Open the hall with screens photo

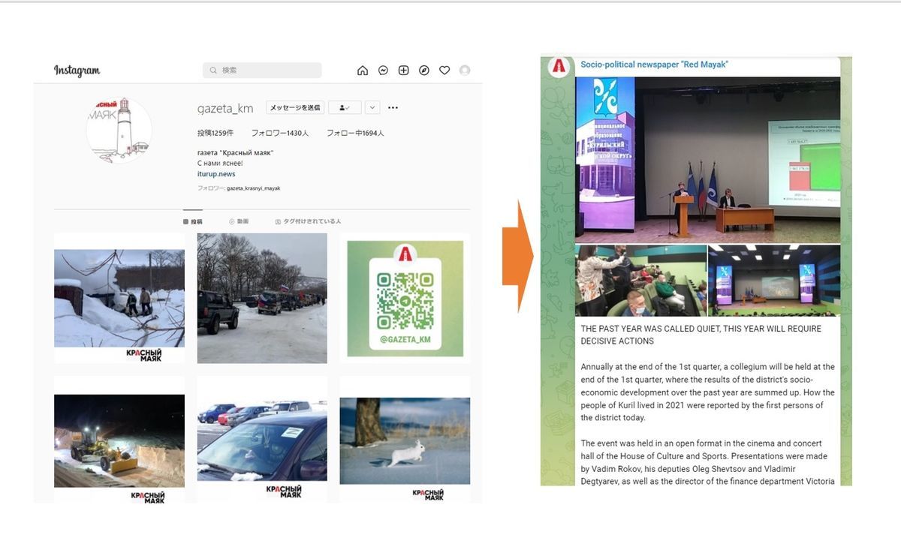coord(774,281)
